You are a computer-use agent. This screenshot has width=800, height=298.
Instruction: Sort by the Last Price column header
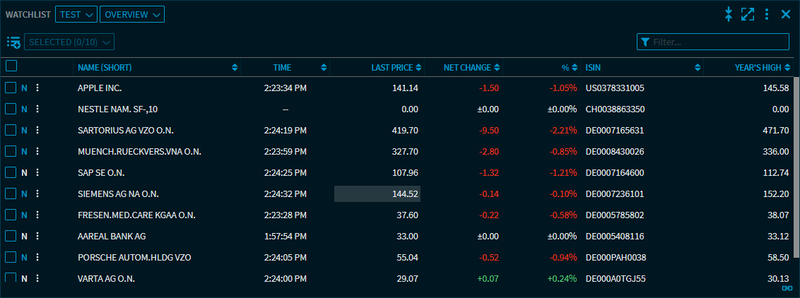(392, 68)
